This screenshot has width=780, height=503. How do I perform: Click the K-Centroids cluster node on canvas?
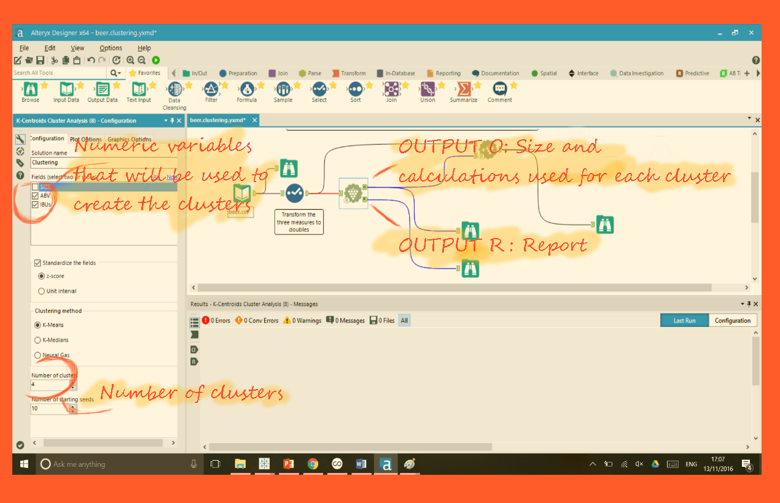(353, 193)
